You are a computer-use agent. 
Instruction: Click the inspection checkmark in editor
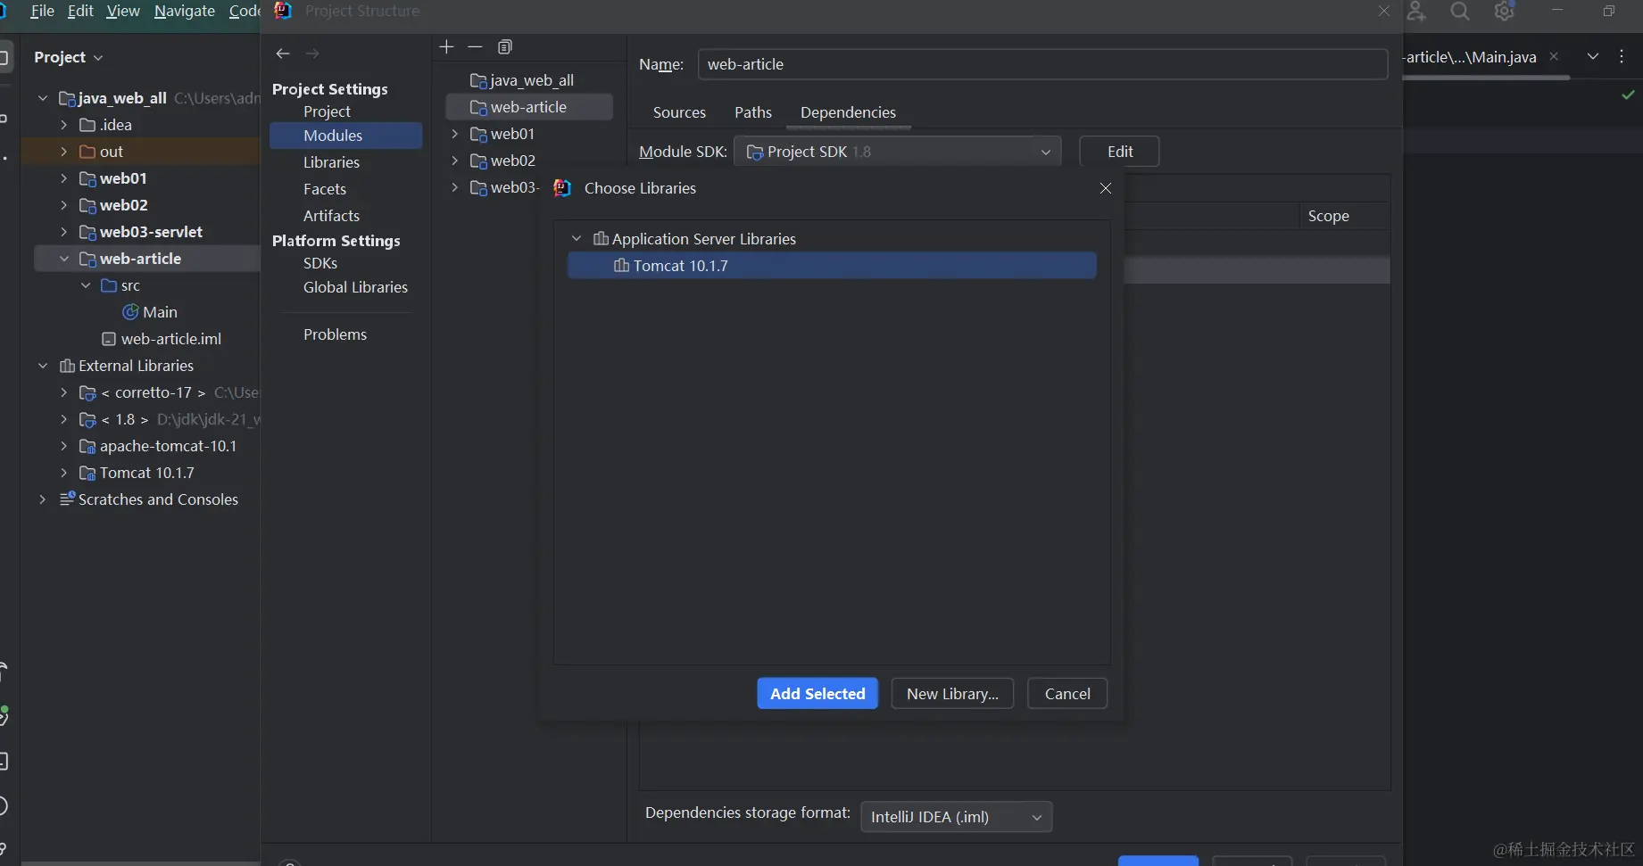pos(1629,95)
